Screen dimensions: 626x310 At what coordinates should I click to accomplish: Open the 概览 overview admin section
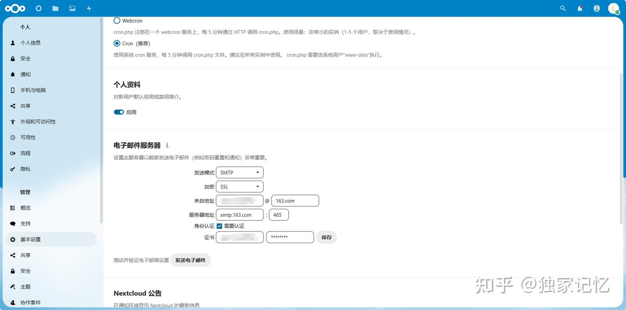[25, 208]
